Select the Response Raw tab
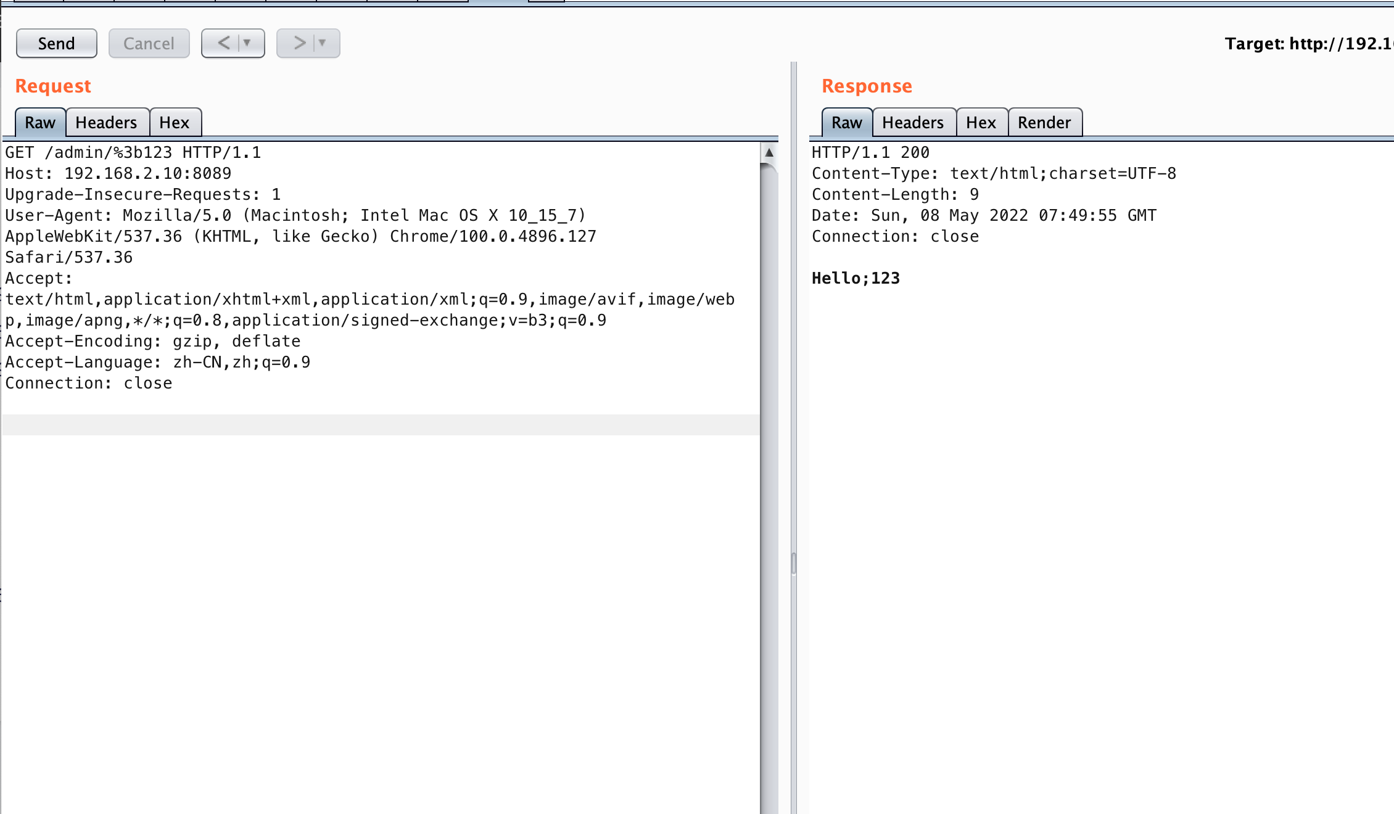Viewport: 1394px width, 814px height. (847, 122)
